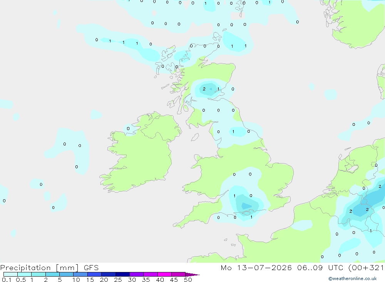This screenshot has height=282, width=385.
Task: Select the 40–45 mm magenta legend swatch
Action: 164,274
